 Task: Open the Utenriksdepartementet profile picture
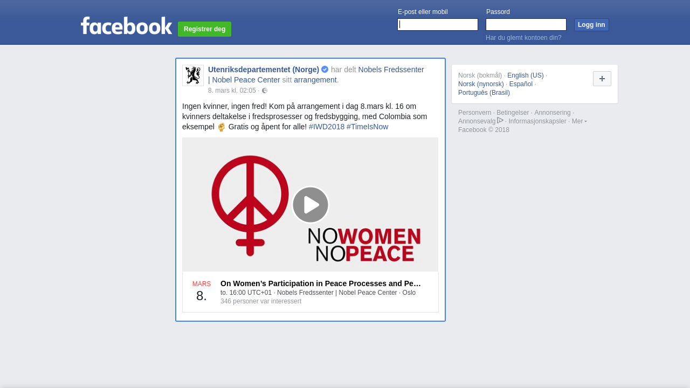click(x=193, y=75)
